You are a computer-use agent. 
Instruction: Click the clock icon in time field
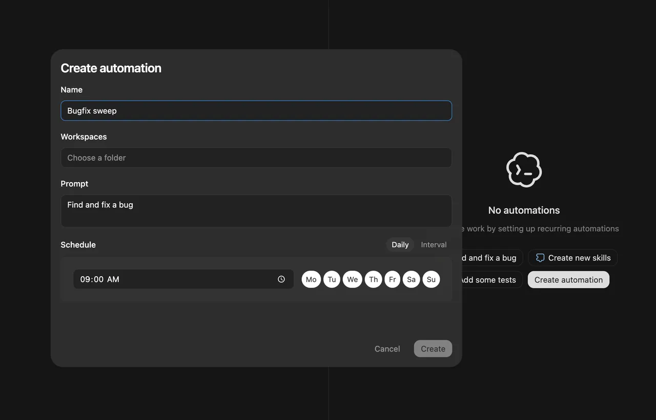(x=281, y=279)
